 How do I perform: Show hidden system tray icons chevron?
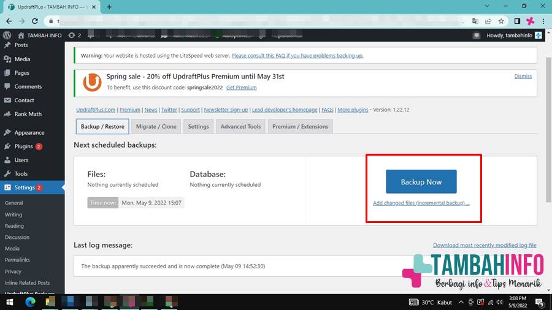(461, 302)
